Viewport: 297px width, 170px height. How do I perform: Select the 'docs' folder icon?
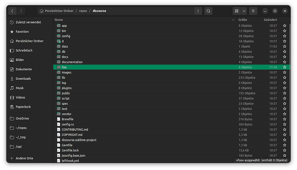[x=59, y=57]
